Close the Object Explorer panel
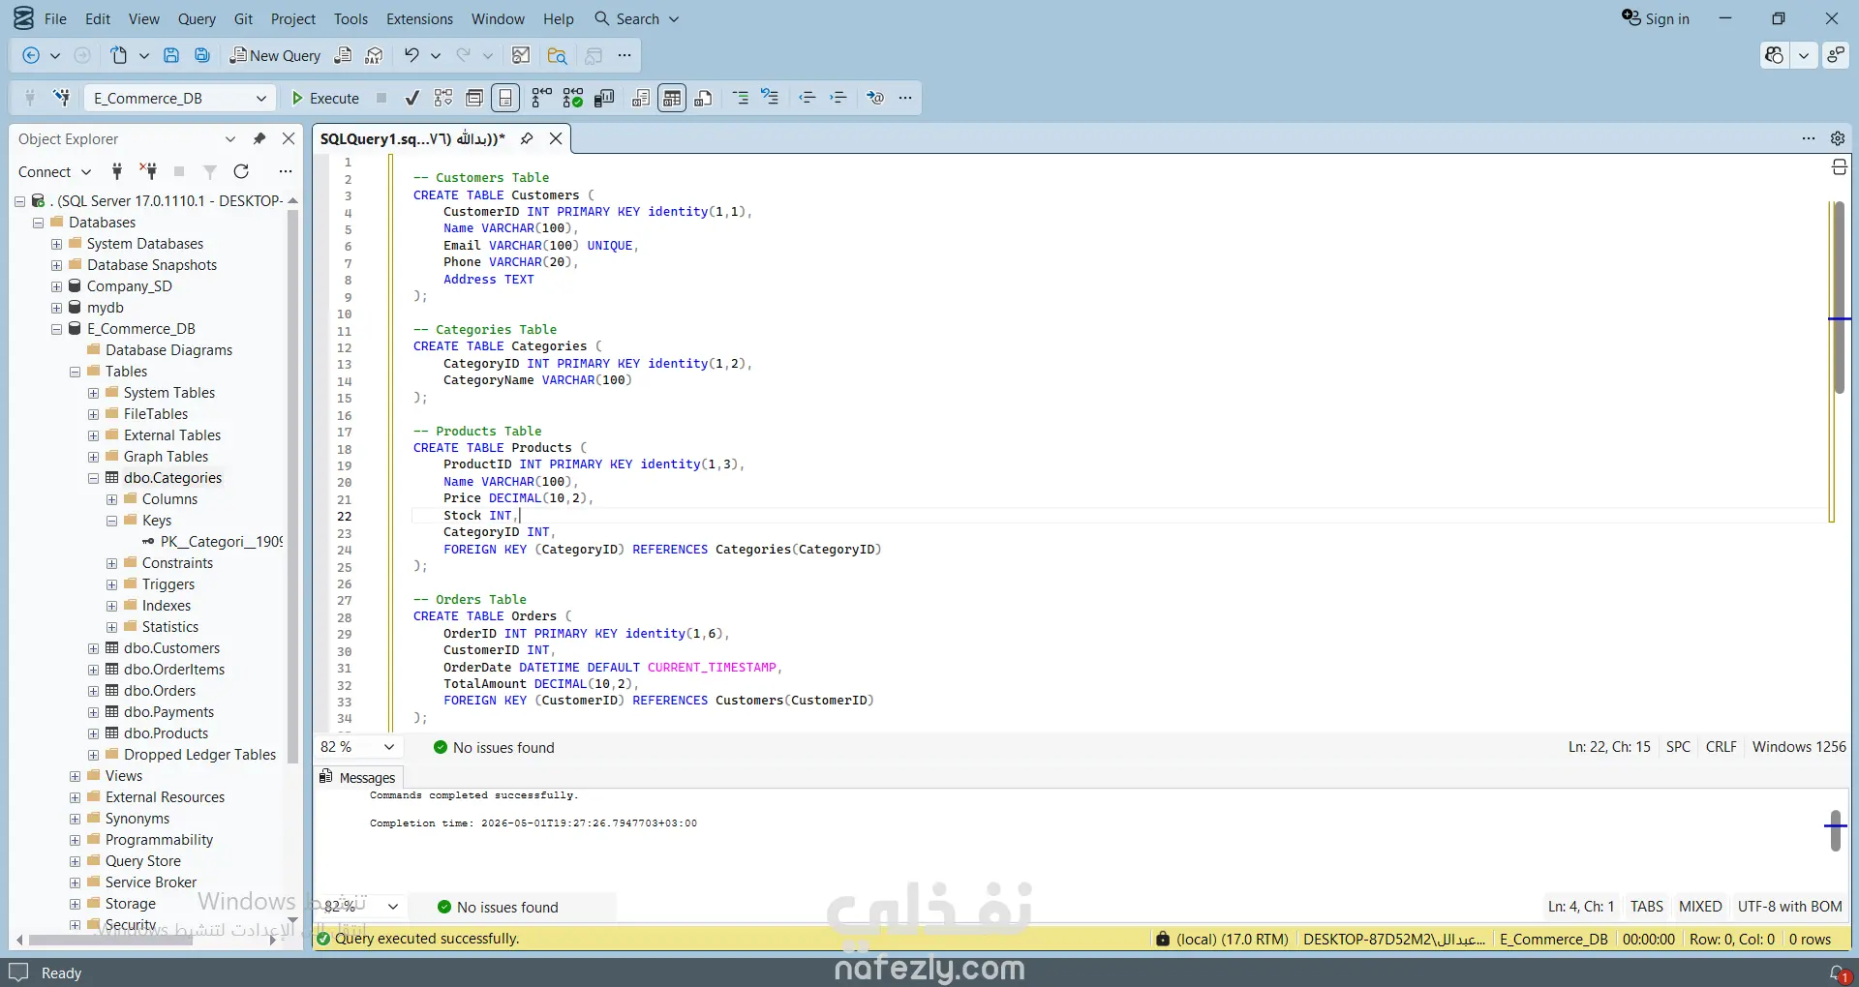The image size is (1859, 987). coord(289,138)
